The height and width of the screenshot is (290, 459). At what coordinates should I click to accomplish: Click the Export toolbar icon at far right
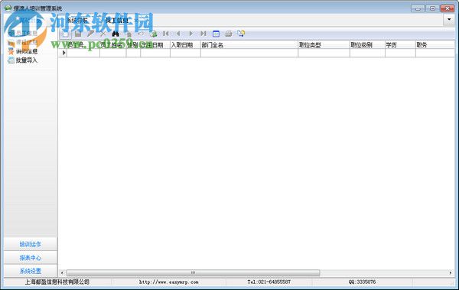pos(241,34)
